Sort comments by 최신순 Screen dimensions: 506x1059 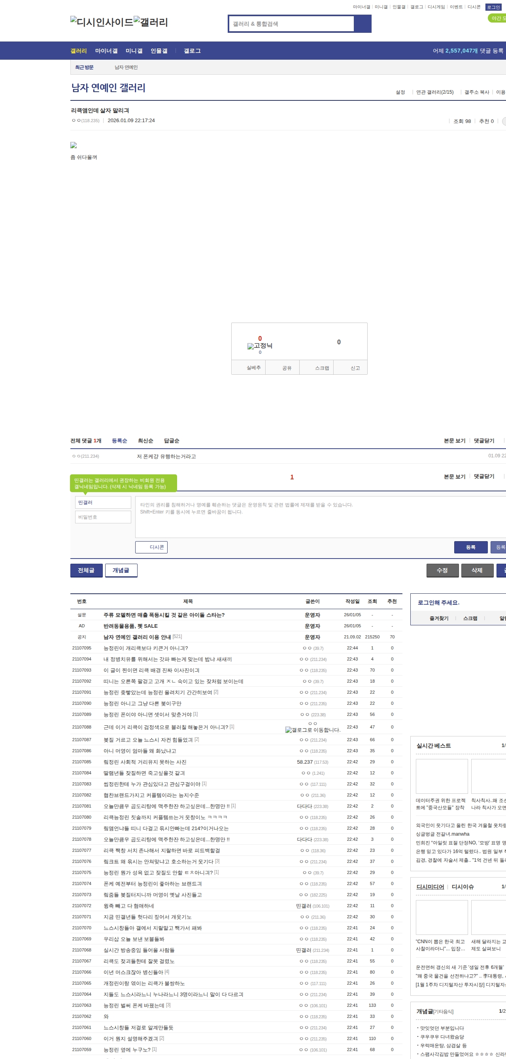click(145, 441)
